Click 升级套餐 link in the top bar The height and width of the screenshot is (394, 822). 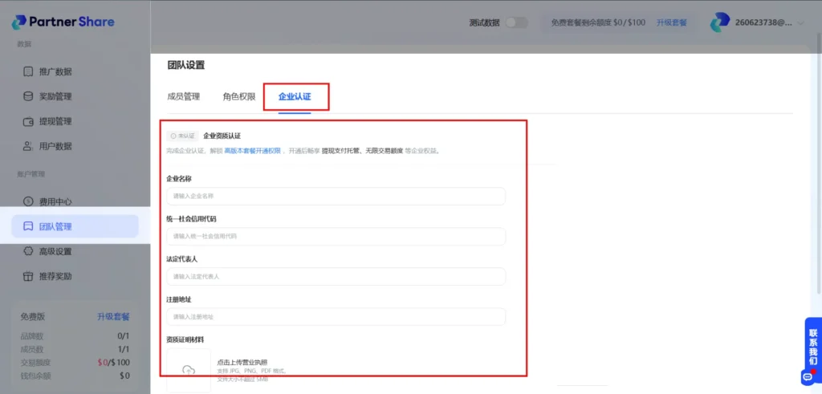[x=671, y=22]
